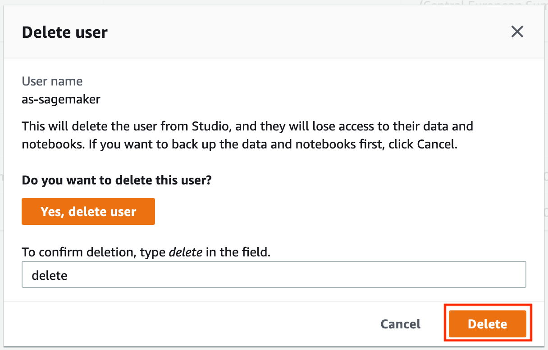Place cursor on typed "delete" text in field
548x350 pixels.
(50, 275)
